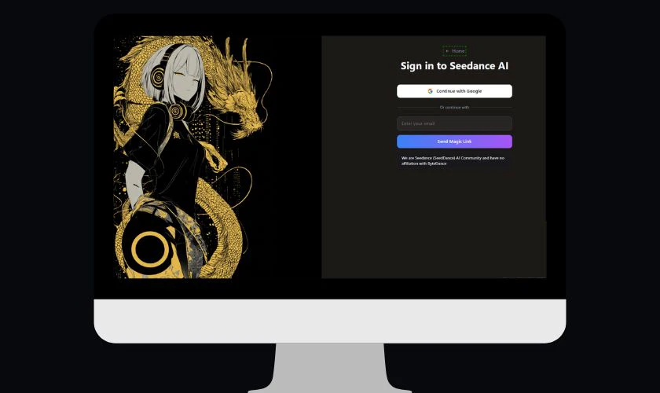The width and height of the screenshot is (660, 393).
Task: Click the Google logo icon
Action: pyautogui.click(x=430, y=91)
